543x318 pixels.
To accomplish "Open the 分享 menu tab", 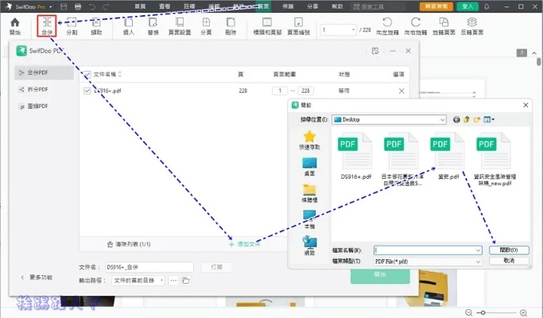I will pos(312,6).
